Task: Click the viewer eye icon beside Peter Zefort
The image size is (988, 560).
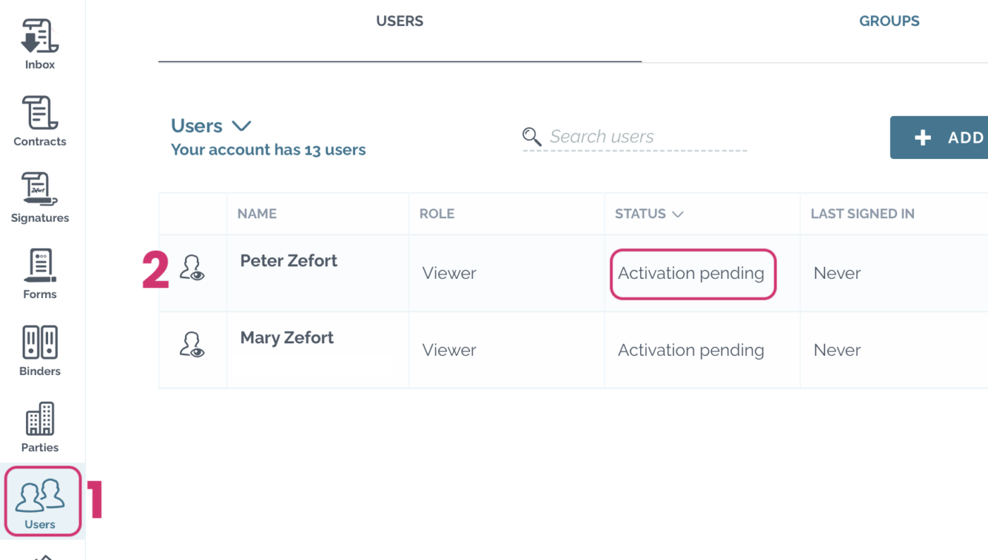Action: coord(192,267)
